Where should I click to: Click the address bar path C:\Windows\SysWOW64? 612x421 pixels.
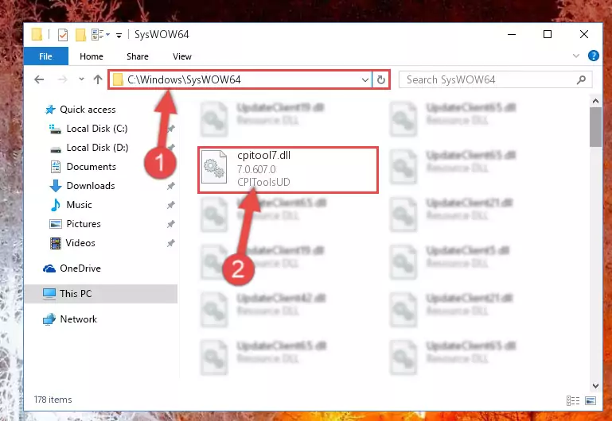(x=184, y=80)
